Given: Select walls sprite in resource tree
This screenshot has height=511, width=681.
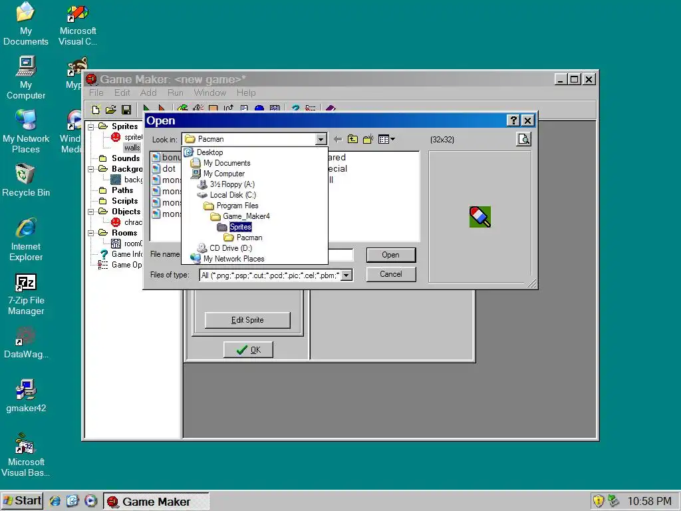Looking at the screenshot, I should pyautogui.click(x=132, y=148).
